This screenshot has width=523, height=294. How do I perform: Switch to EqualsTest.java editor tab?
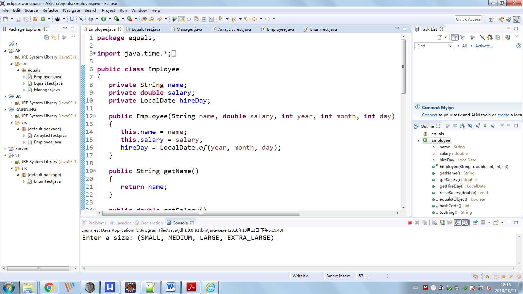pos(146,29)
